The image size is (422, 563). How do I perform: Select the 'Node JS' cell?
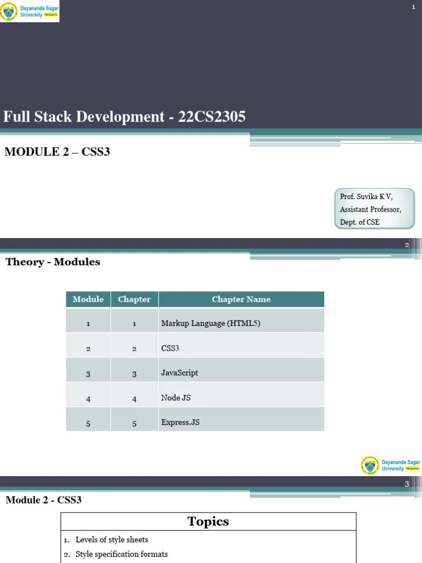[241, 395]
